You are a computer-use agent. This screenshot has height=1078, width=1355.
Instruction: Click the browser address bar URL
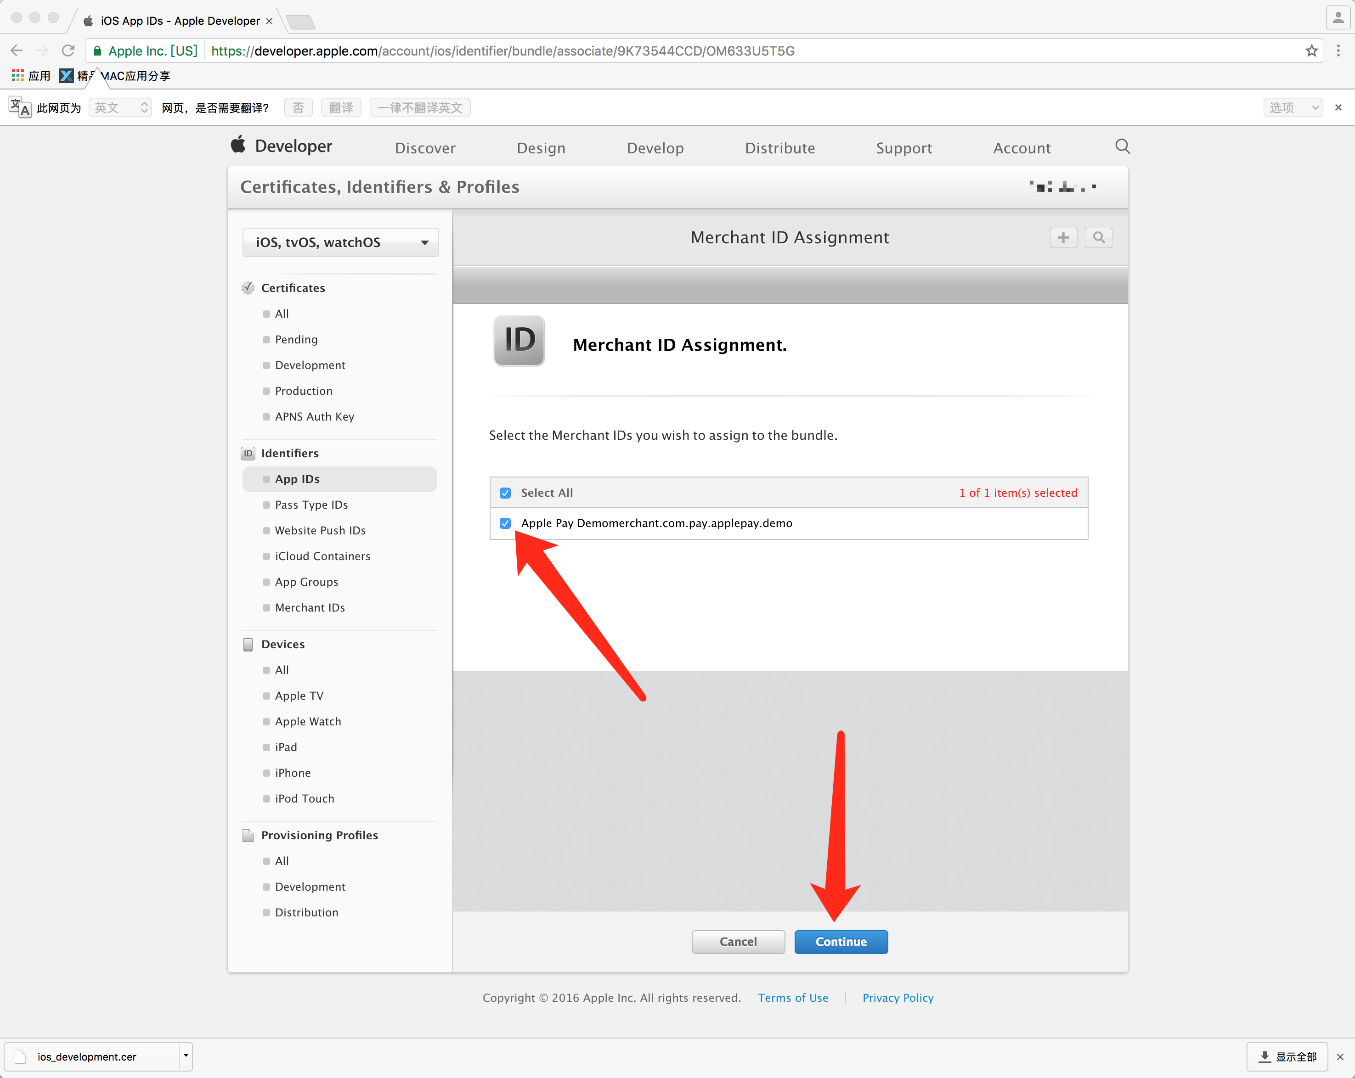503,51
